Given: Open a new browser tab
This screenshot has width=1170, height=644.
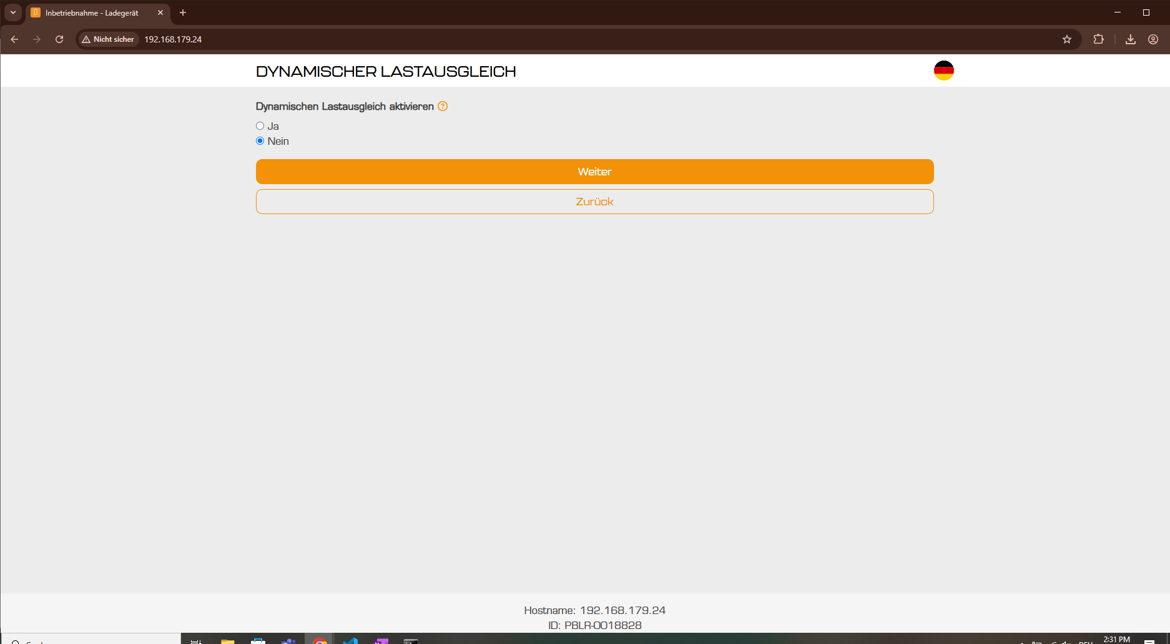Looking at the screenshot, I should tap(183, 12).
